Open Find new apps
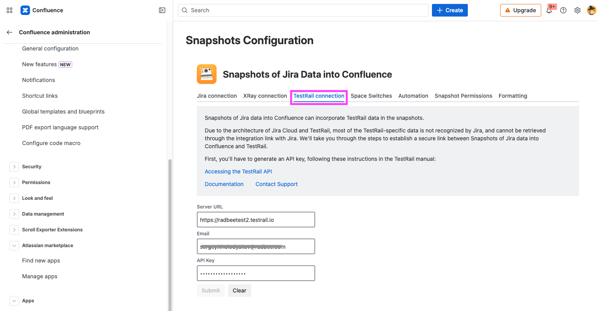This screenshot has width=598, height=311. [41, 261]
